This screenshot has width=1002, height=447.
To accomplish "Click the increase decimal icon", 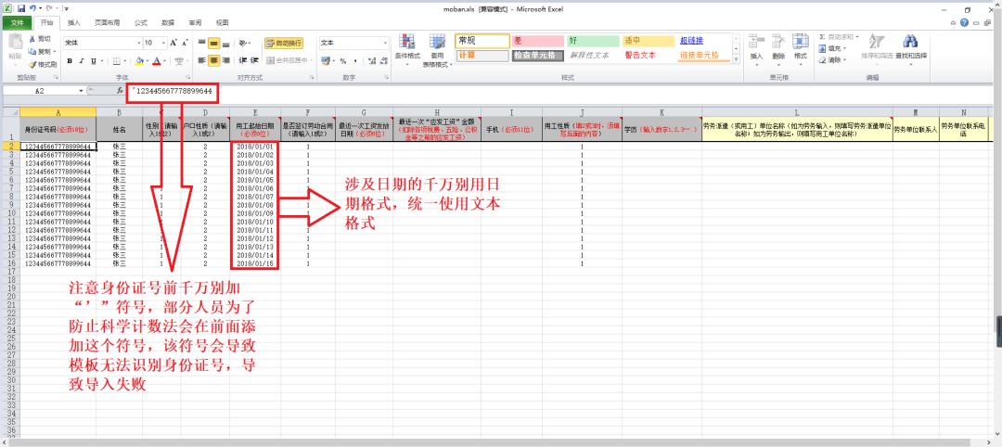I will pos(370,60).
